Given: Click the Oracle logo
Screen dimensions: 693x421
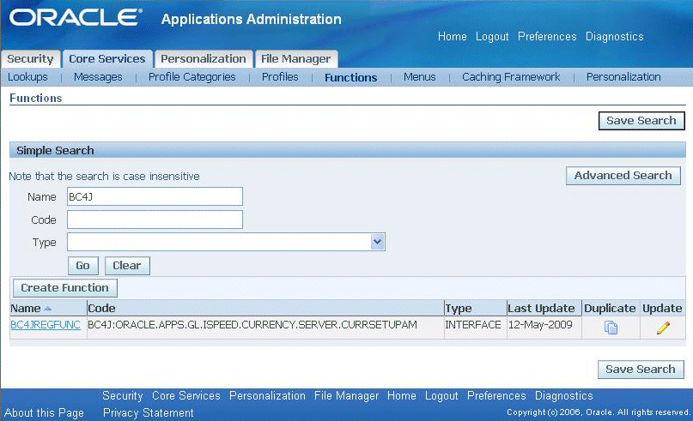Looking at the screenshot, I should 76,18.
